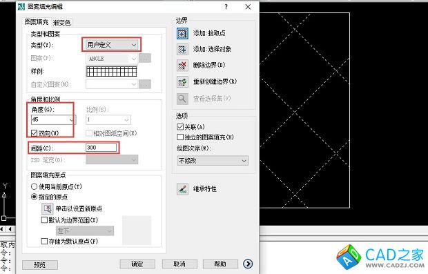The image size is (428, 274).
Task: Click the OK (确定) button
Action: coord(137,264)
